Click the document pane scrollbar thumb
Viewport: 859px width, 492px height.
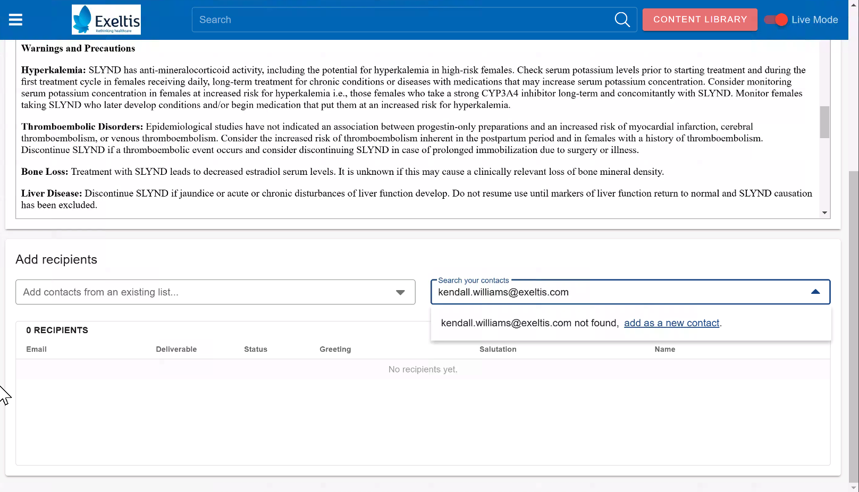824,122
